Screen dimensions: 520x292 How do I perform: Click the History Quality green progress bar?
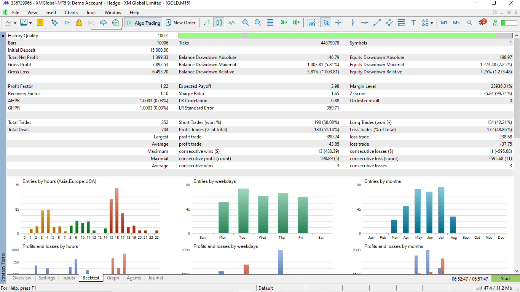[346, 36]
